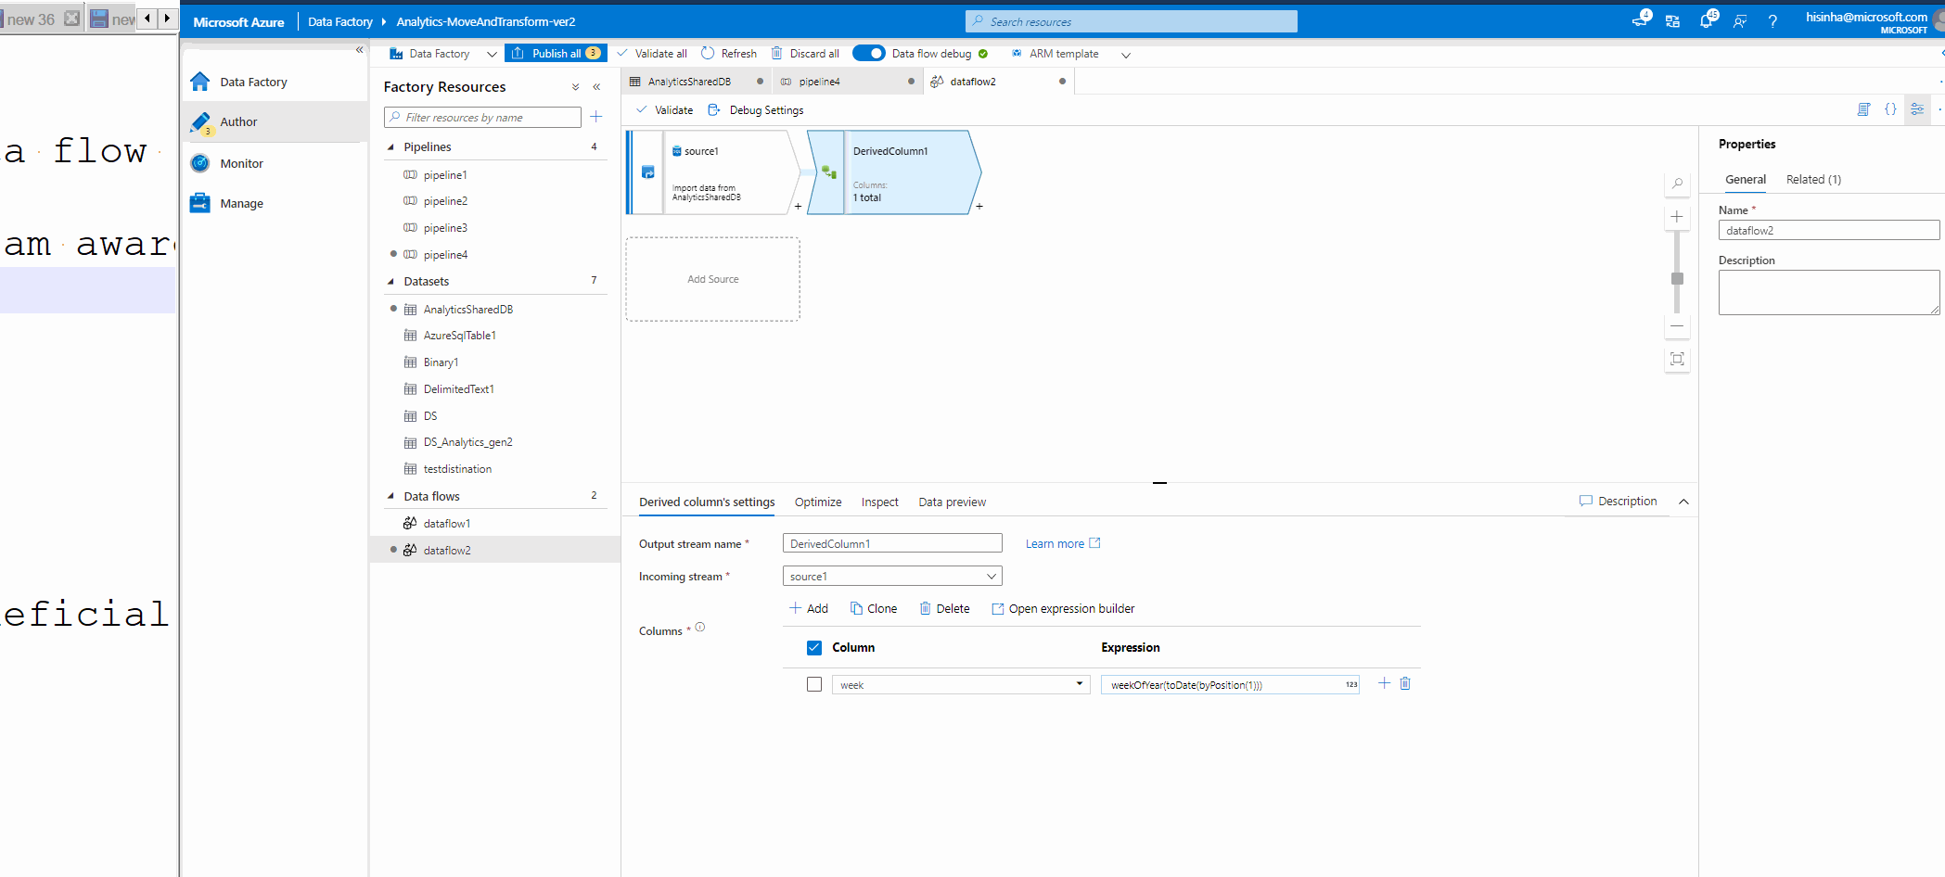Image resolution: width=1945 pixels, height=877 pixels.
Task: Search the data flow canvas
Action: coord(1677,184)
